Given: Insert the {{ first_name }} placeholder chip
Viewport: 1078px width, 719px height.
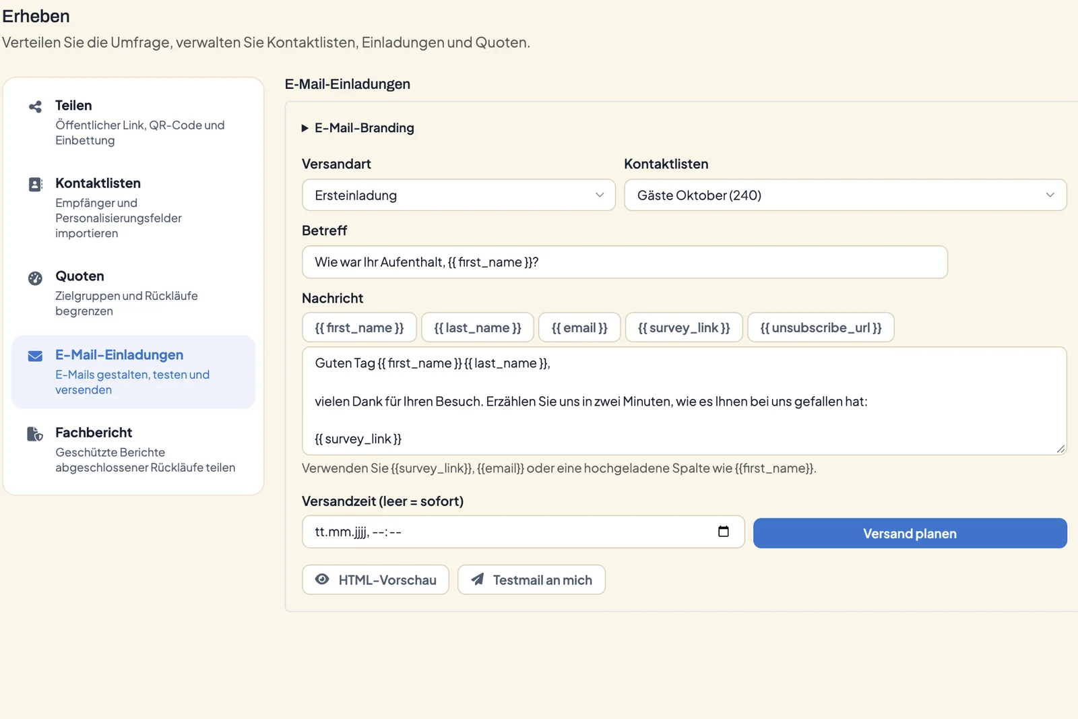Looking at the screenshot, I should [x=359, y=327].
